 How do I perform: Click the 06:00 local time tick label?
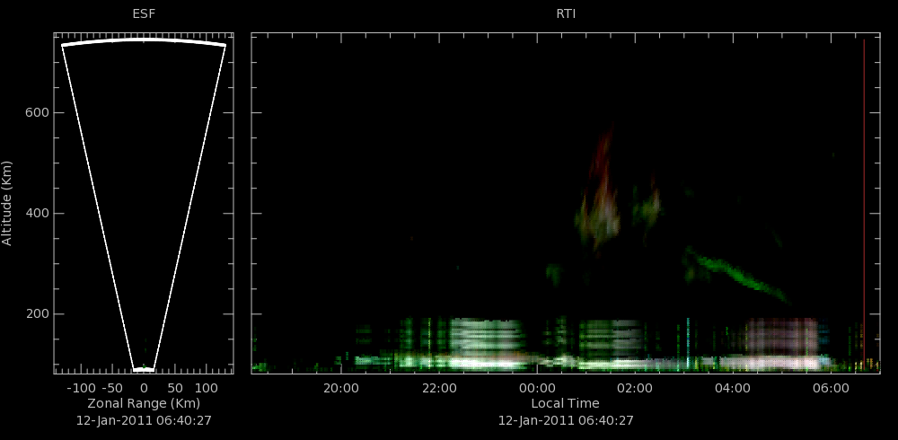coord(831,388)
